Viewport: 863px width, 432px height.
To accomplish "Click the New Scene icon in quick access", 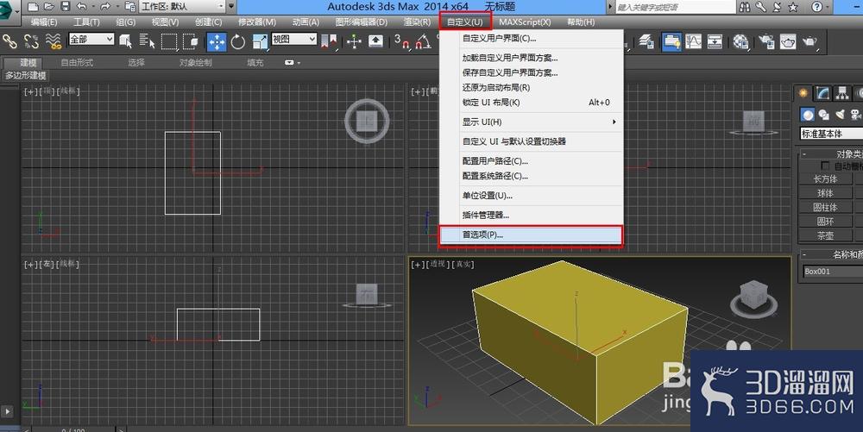I will tap(33, 7).
